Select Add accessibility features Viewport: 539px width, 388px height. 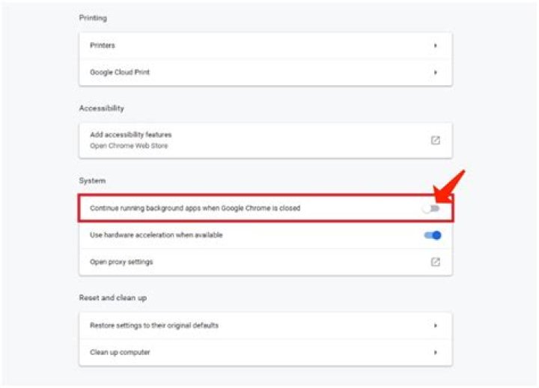click(x=130, y=135)
